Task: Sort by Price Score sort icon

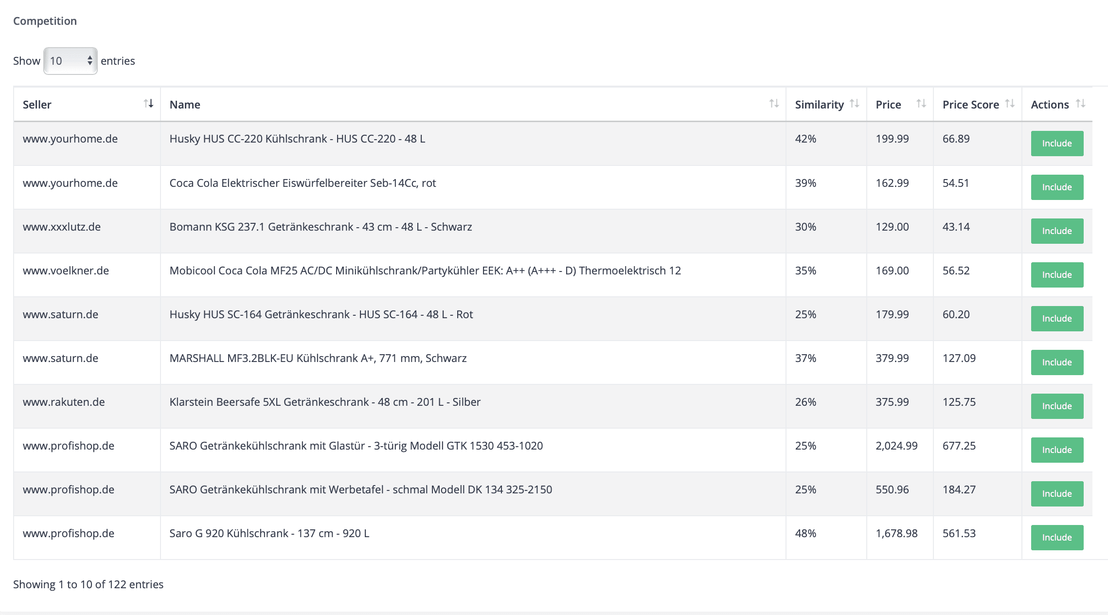Action: (x=1010, y=104)
